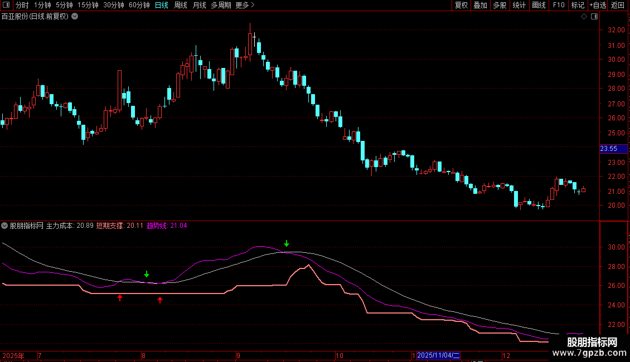Switch to the 60分钟 chart period

(139, 5)
